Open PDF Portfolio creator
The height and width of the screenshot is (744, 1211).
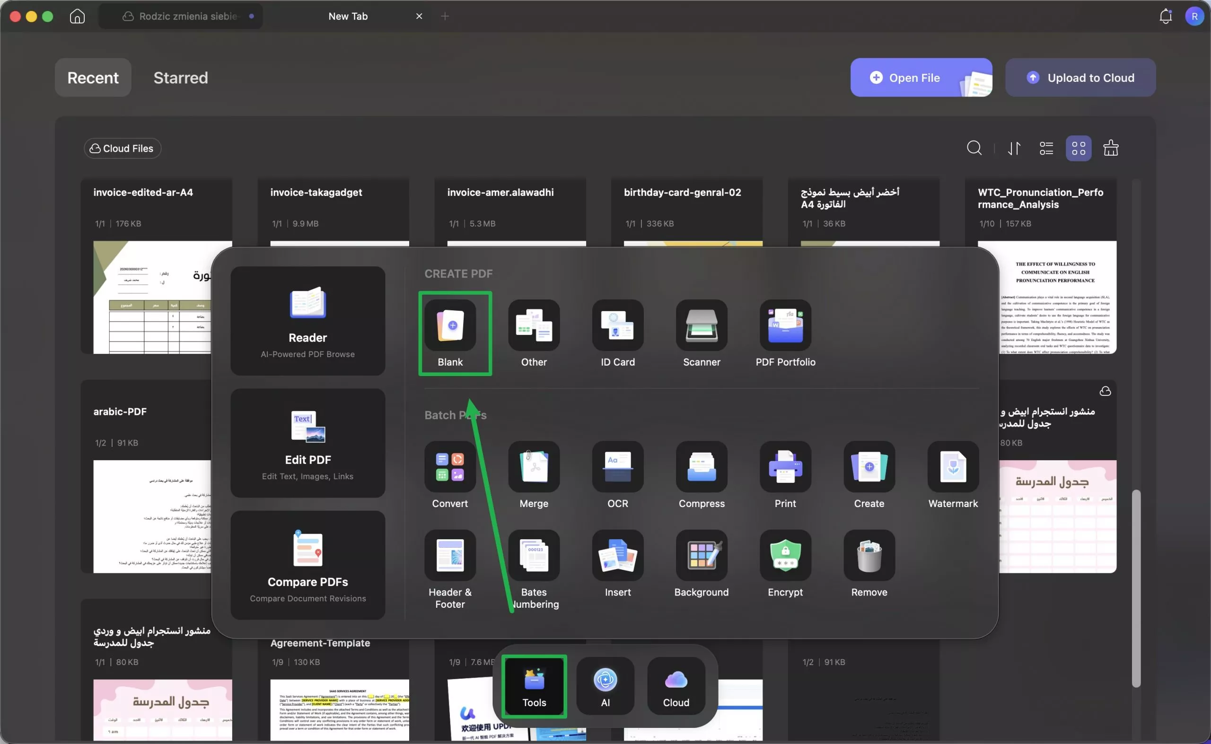pos(785,326)
